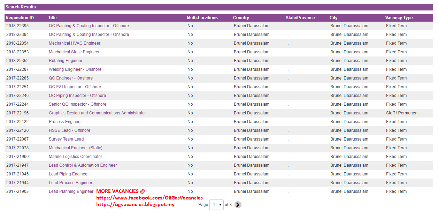Select requisition ID 2018-22394

tap(17, 35)
